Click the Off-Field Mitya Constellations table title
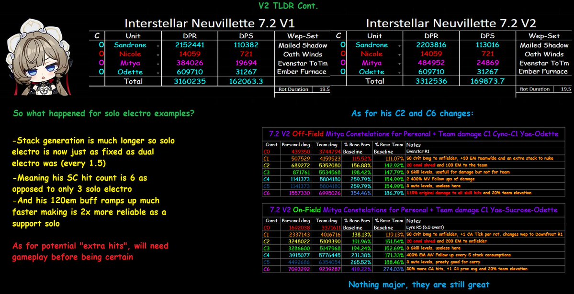Viewport: 574px width, 294px height. (x=413, y=134)
